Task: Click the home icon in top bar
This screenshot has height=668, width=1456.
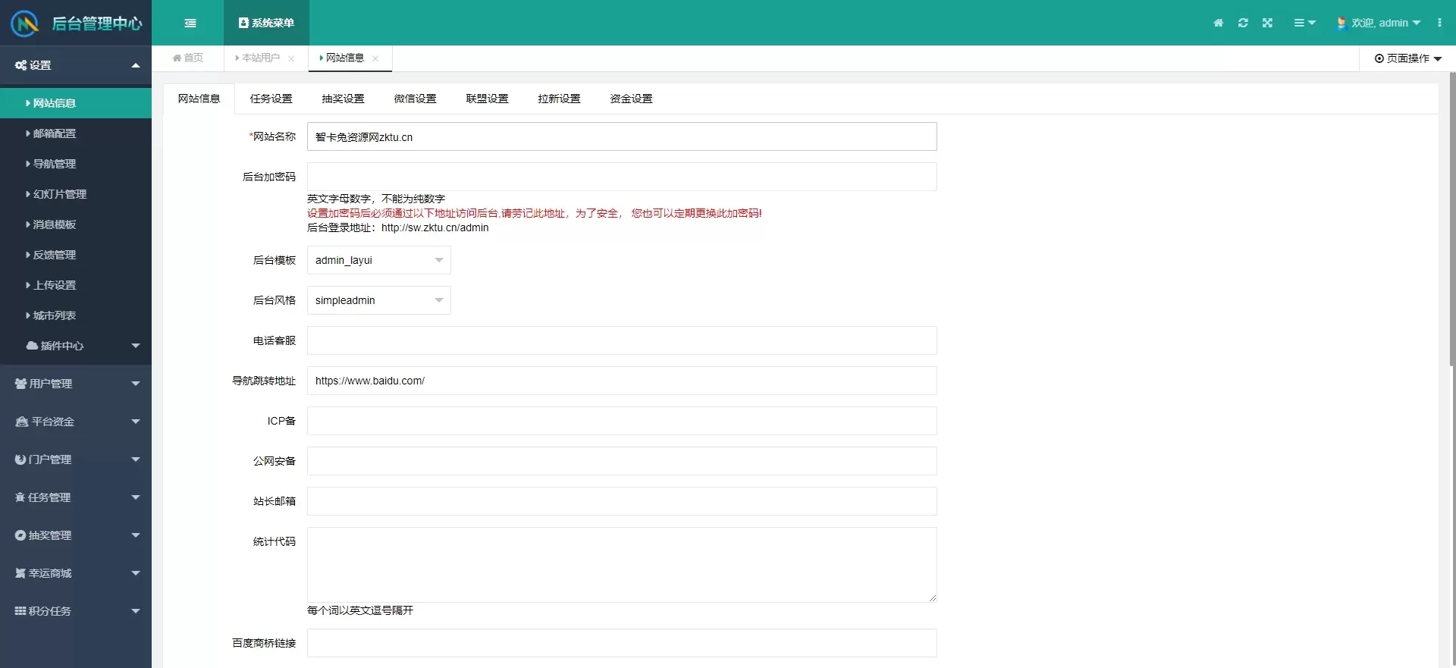Action: [1219, 23]
